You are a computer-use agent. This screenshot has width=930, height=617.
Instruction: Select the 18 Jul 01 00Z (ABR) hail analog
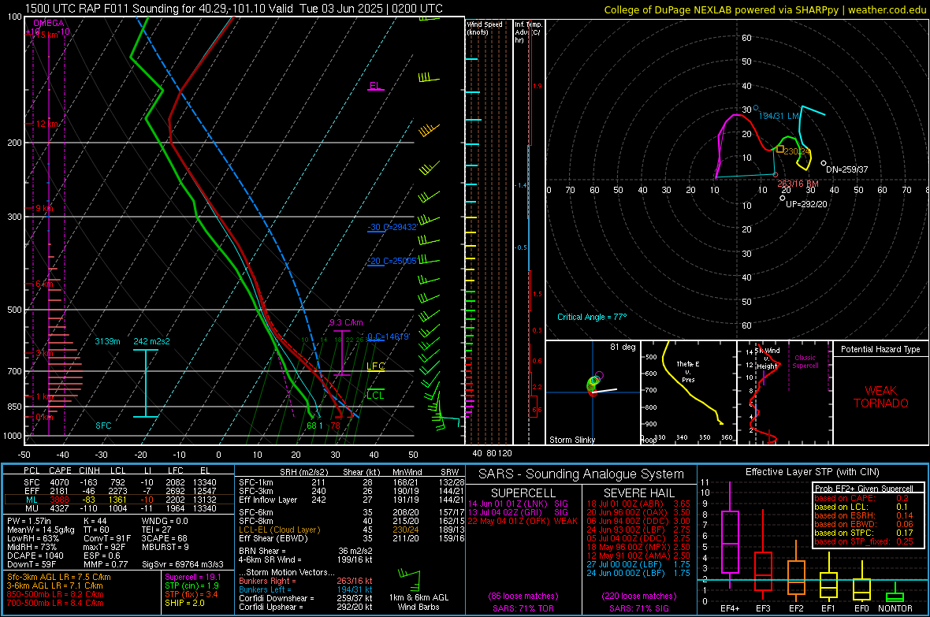(638, 504)
